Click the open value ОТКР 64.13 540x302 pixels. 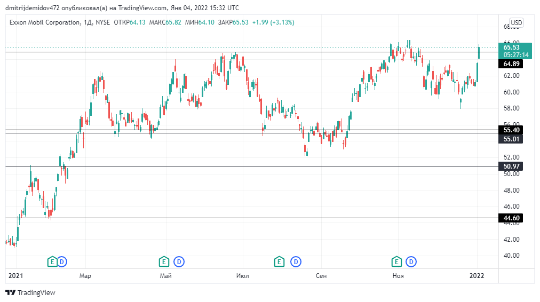(130, 22)
